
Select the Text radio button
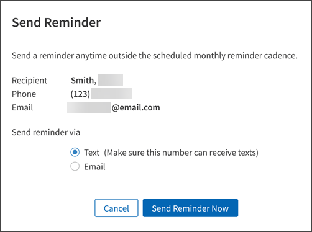(x=75, y=153)
